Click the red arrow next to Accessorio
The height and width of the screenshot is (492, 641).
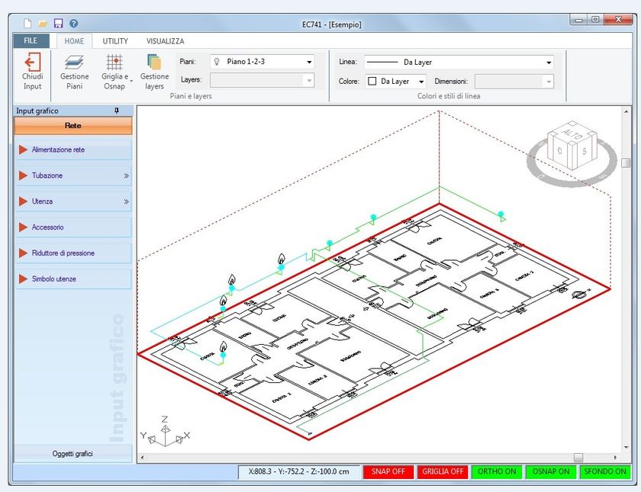point(23,227)
